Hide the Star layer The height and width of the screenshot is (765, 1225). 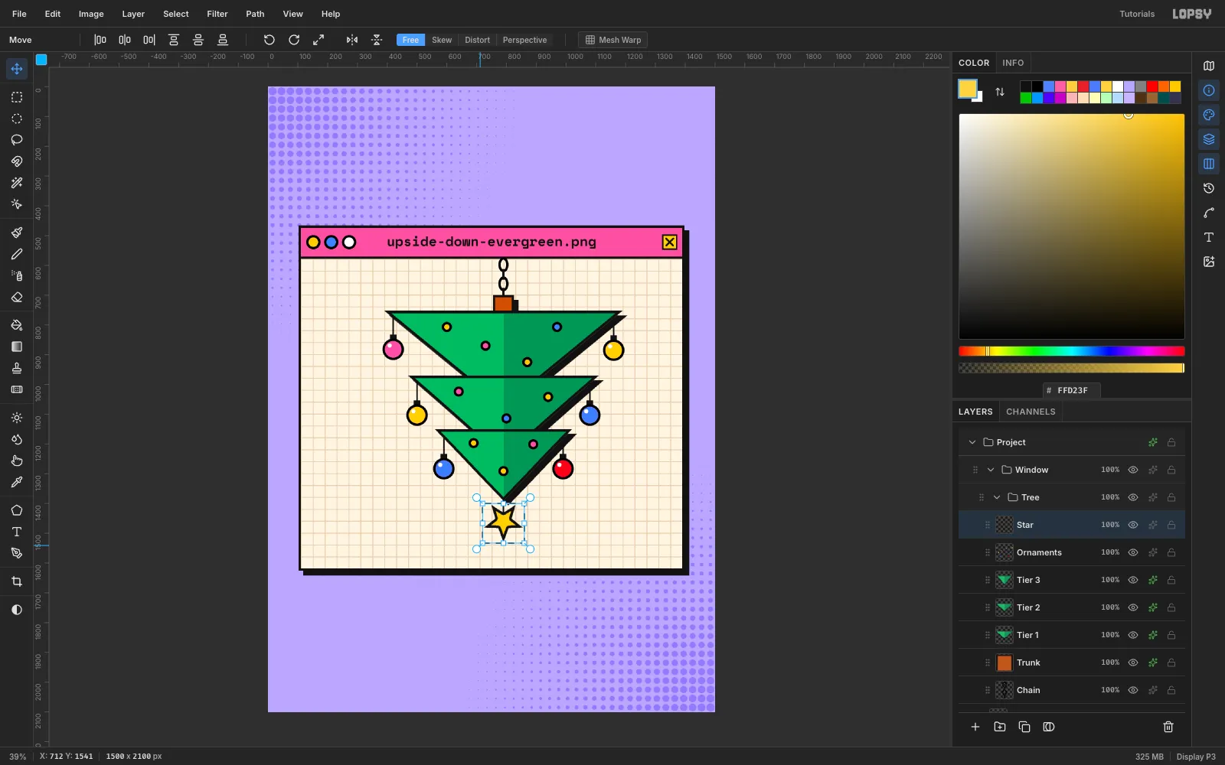[1133, 525]
